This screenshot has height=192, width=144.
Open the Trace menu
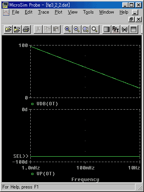43,12
